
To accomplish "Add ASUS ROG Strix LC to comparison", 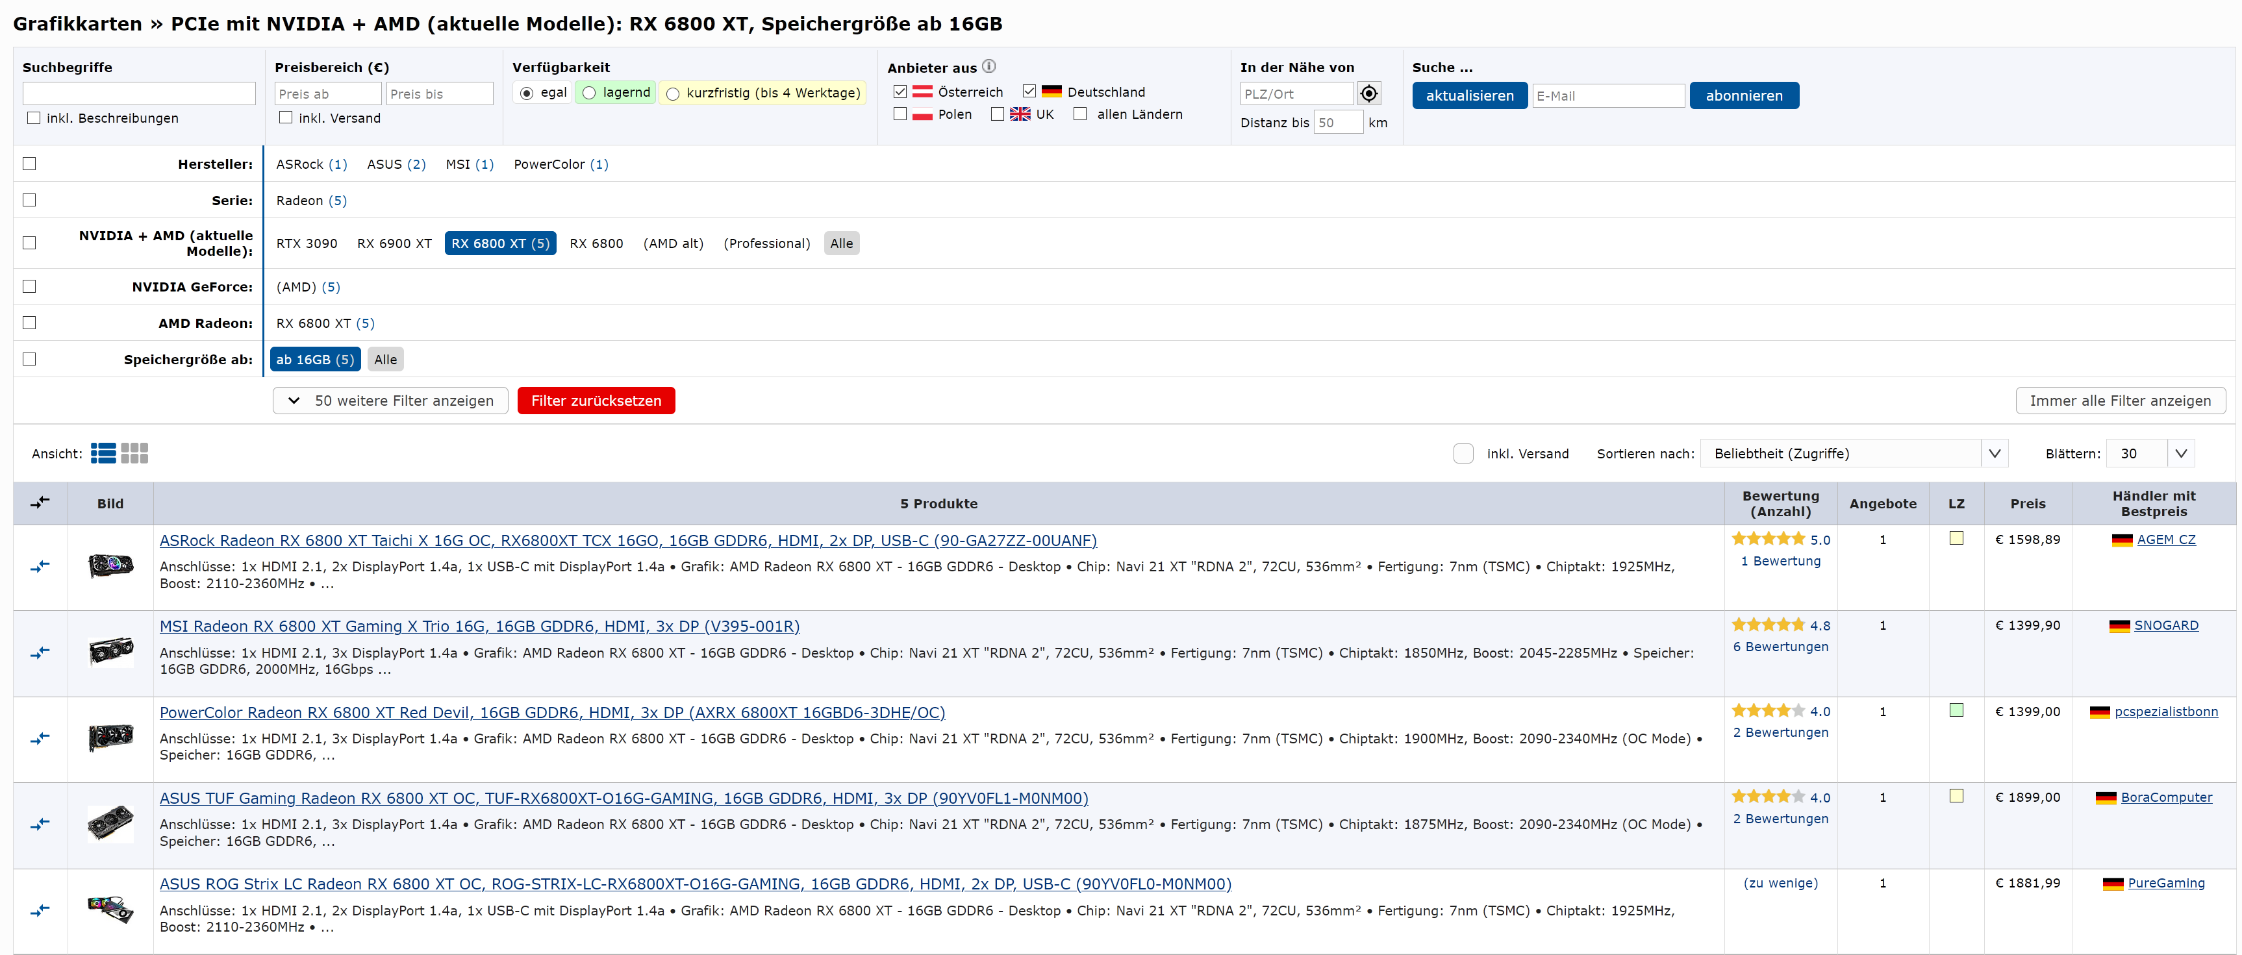I will click(x=40, y=911).
